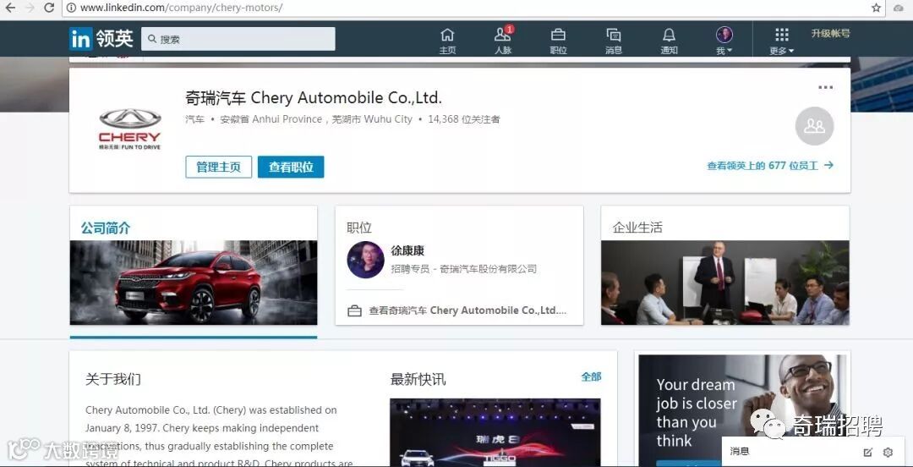This screenshot has height=467, width=913.
Task: Click the 查看职位 button
Action: 291,167
